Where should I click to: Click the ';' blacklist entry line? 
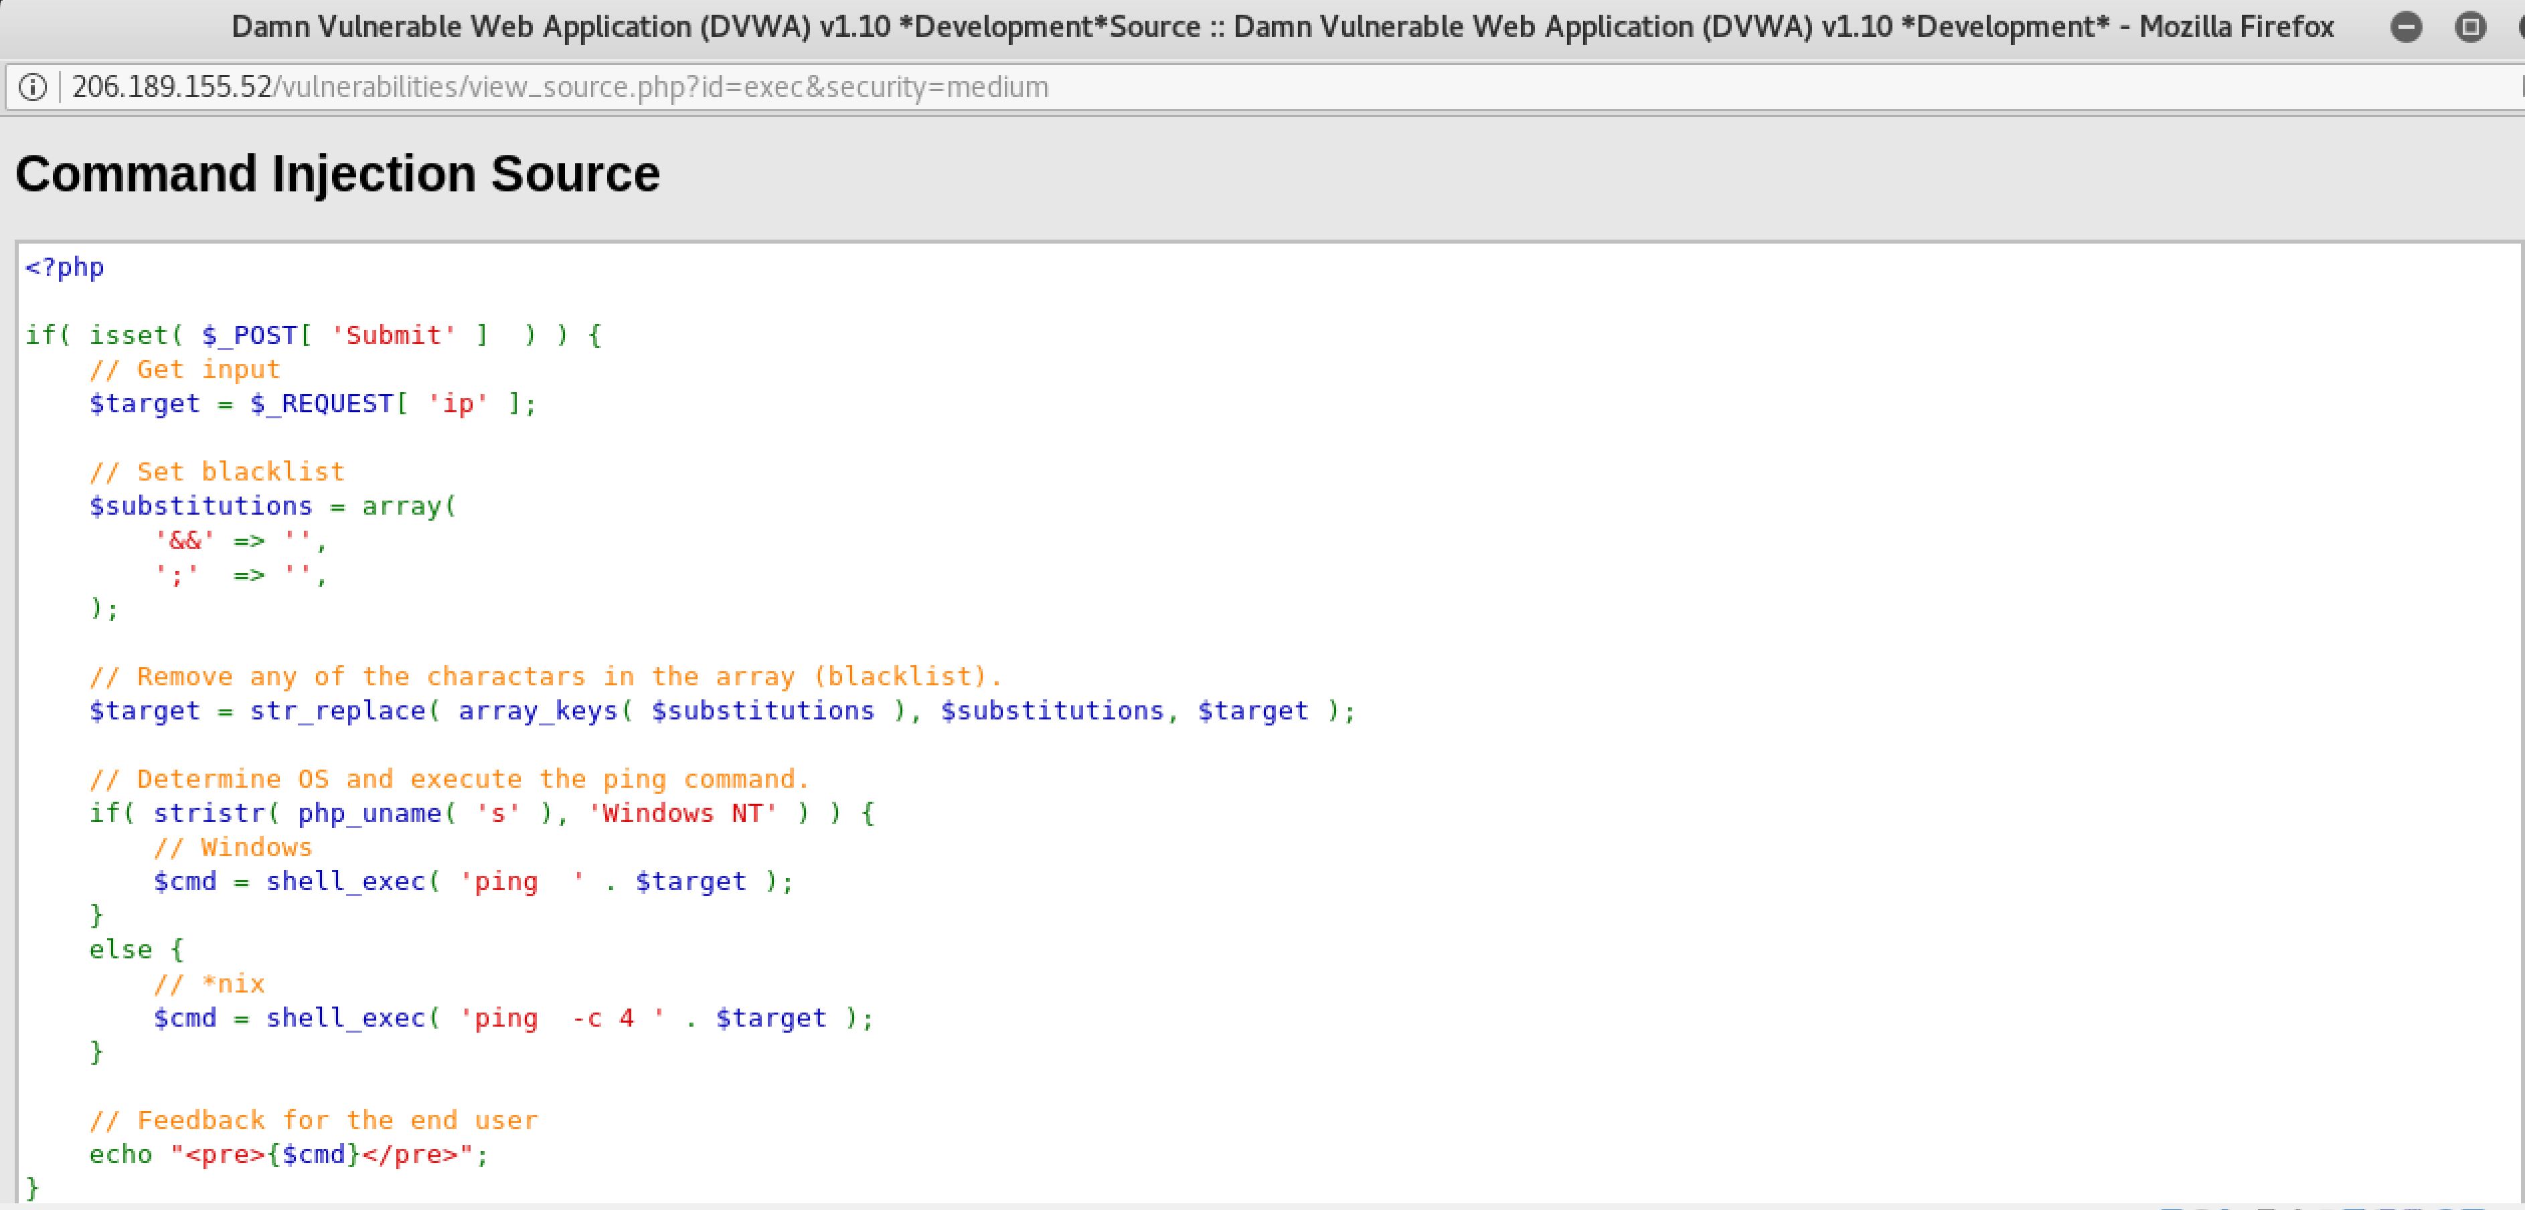click(240, 574)
